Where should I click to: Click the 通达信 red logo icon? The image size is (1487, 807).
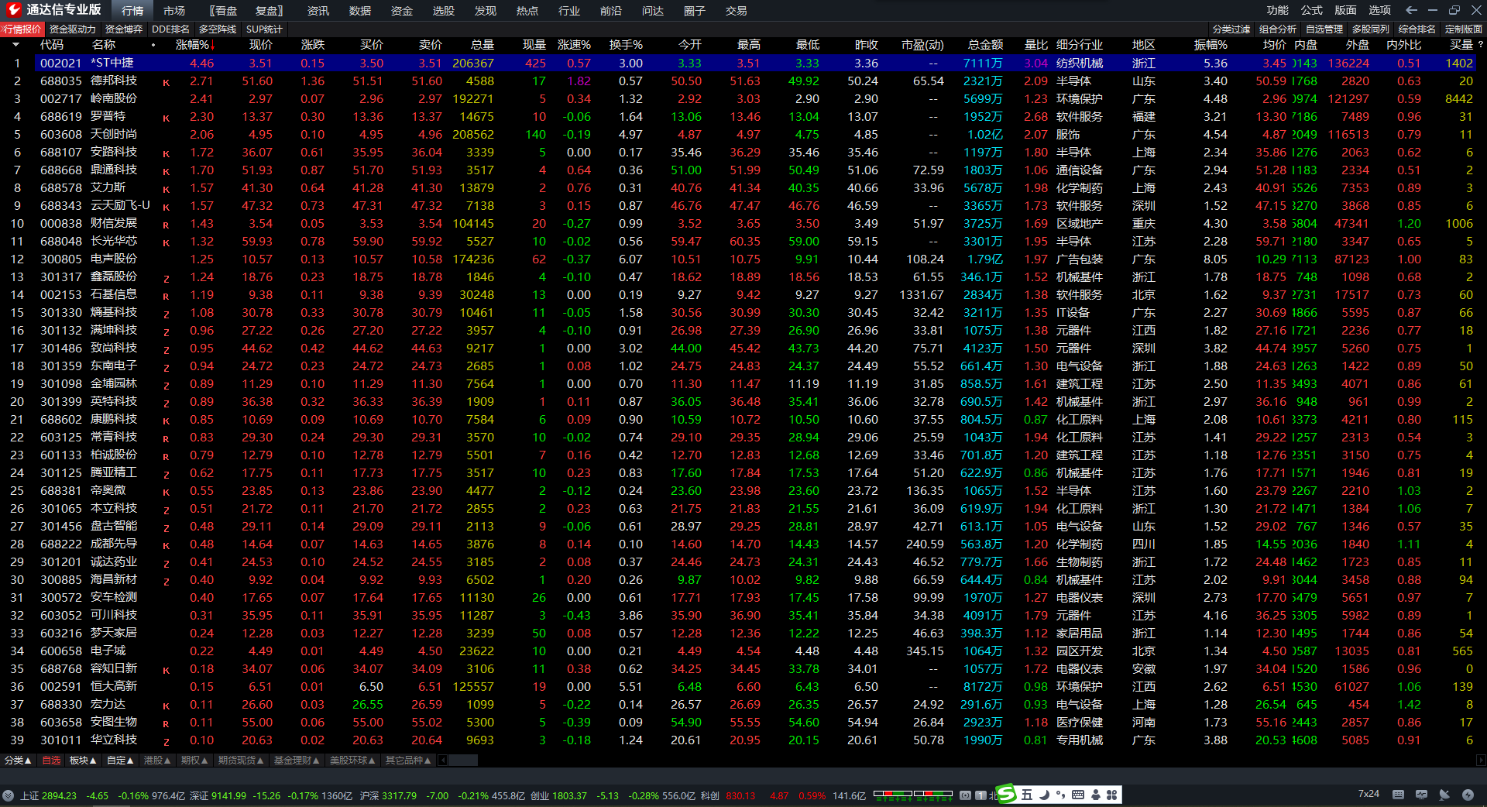tap(14, 9)
